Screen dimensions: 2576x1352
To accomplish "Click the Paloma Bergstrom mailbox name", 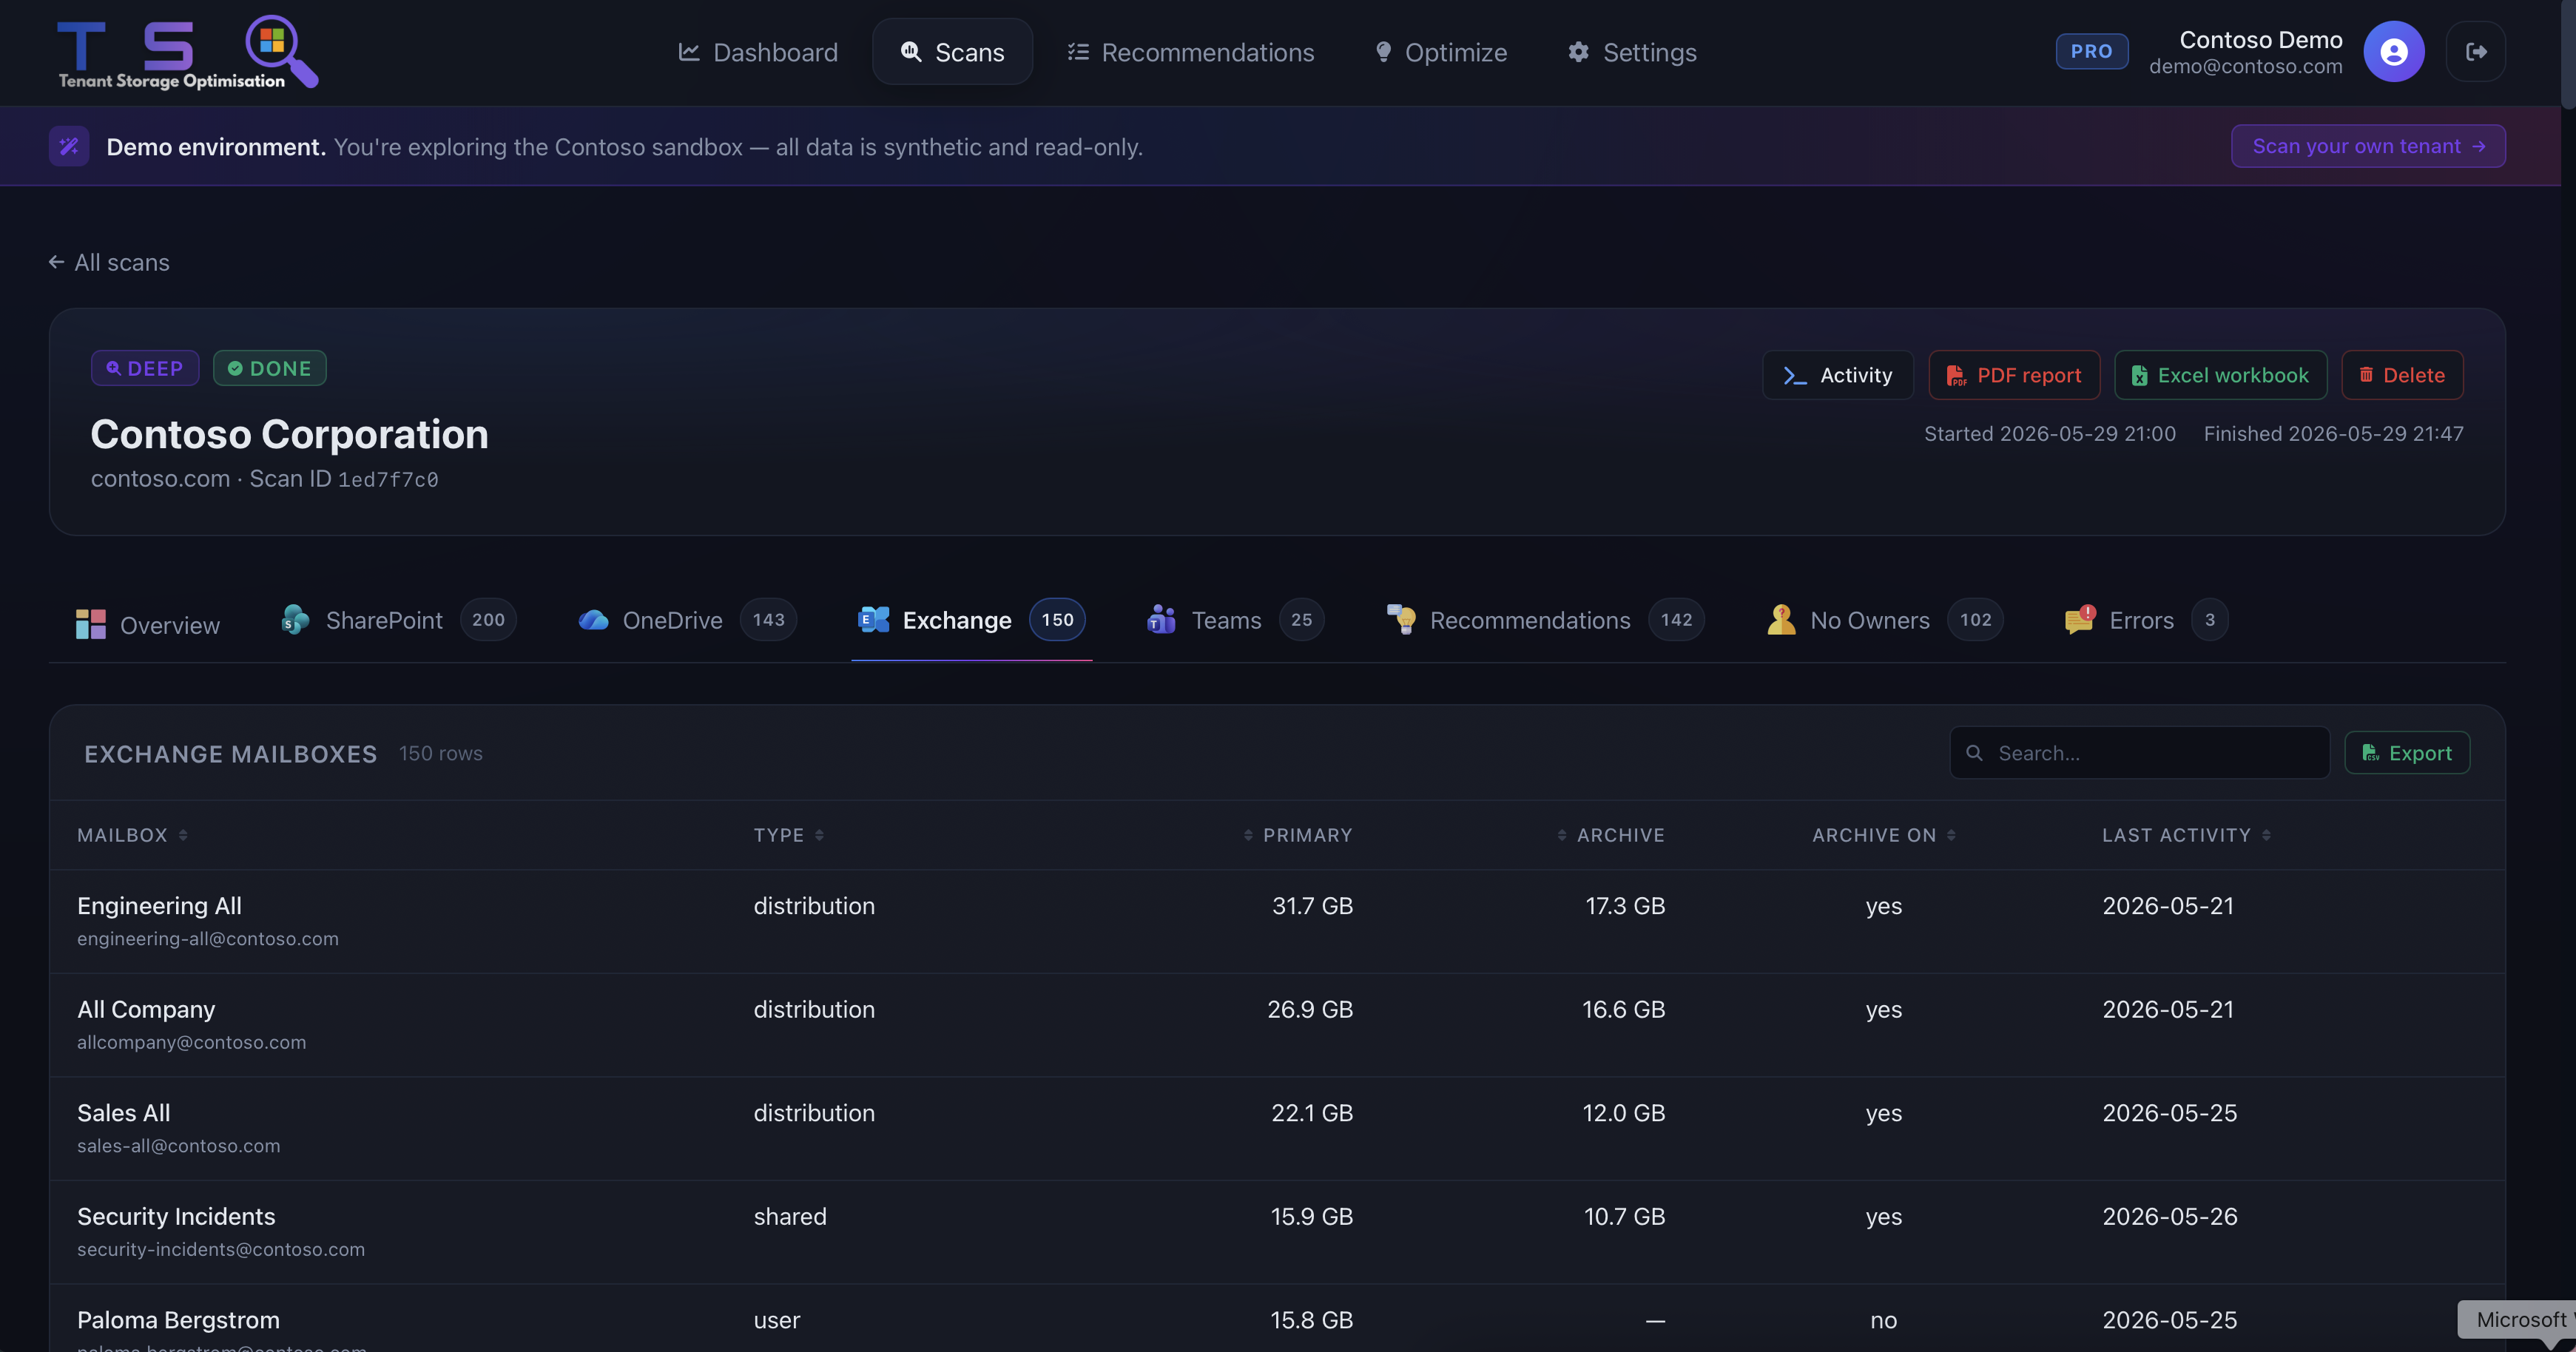I will coord(178,1320).
